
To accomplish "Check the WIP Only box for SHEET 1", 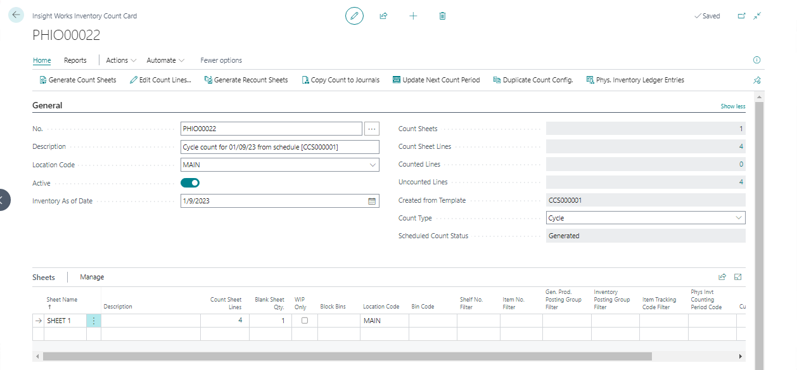I will point(305,321).
